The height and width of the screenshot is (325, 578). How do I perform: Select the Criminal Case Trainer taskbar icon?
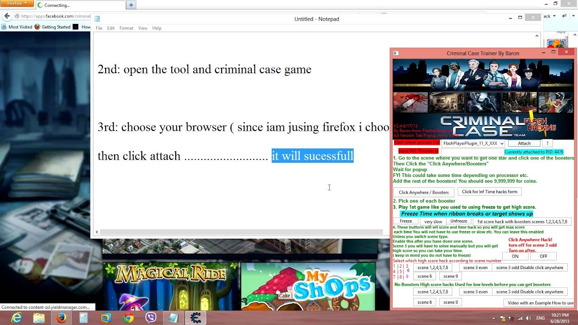tap(196, 318)
